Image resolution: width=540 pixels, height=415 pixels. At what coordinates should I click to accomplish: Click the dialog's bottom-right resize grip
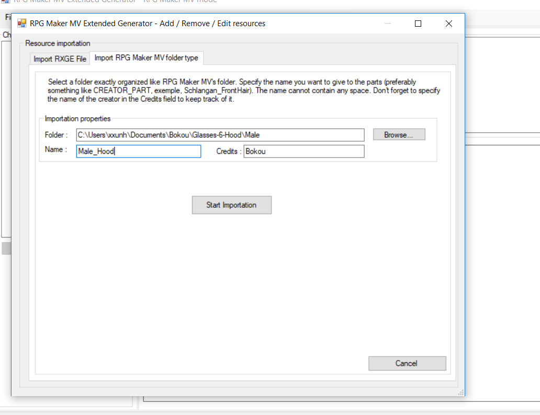tap(461, 392)
